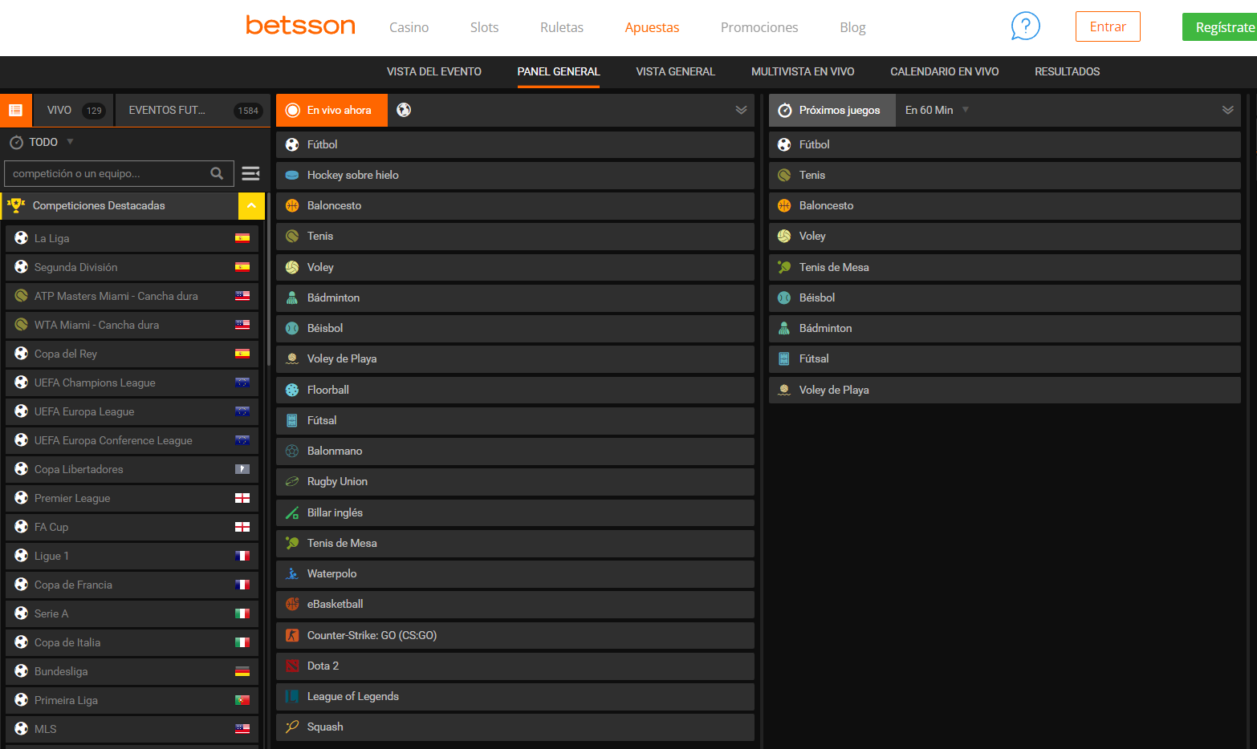Expand the upcoming Tenis row
The height and width of the screenshot is (749, 1257).
pos(1005,175)
